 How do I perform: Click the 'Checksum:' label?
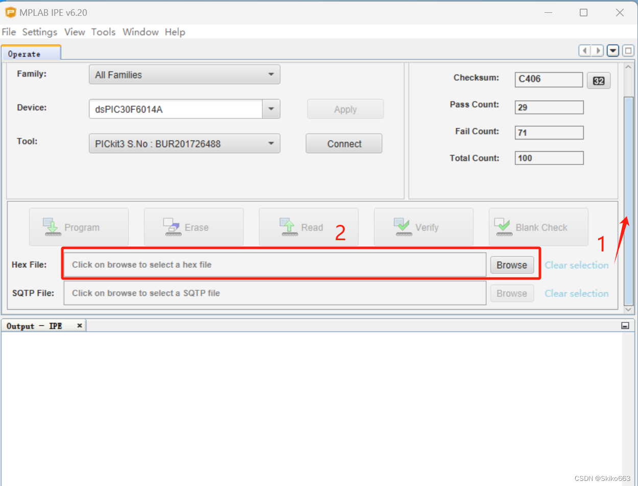coord(476,78)
